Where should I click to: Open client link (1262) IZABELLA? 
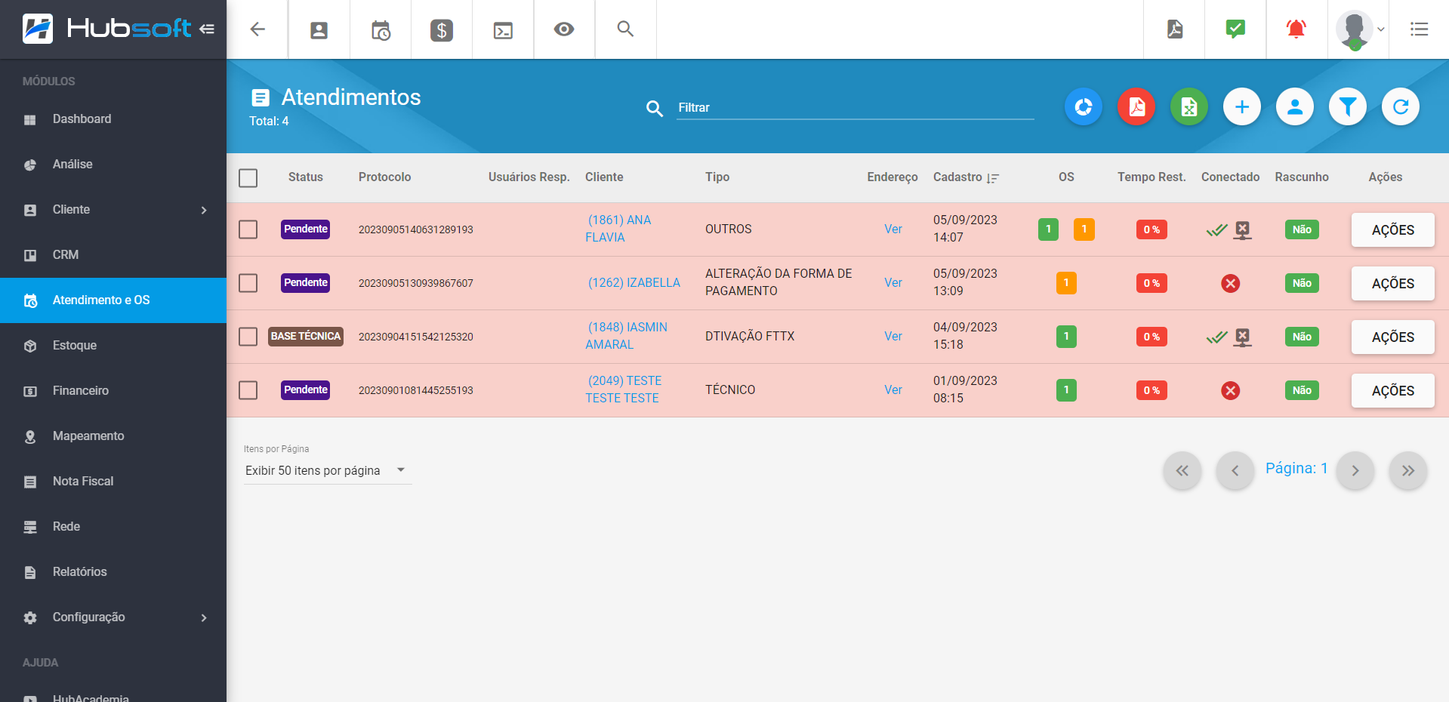634,283
